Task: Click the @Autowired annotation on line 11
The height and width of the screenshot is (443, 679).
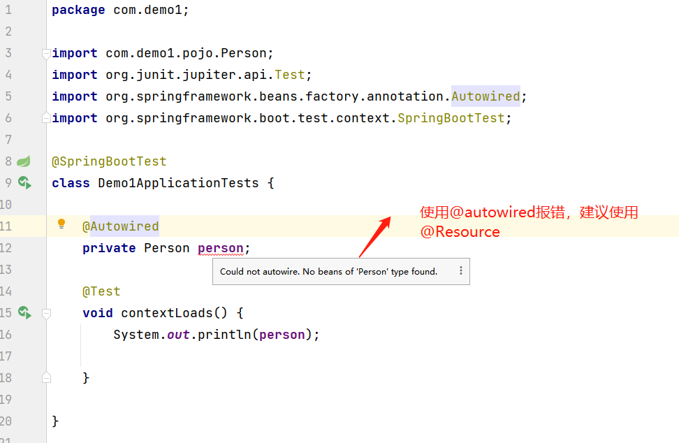Action: pyautogui.click(x=121, y=226)
